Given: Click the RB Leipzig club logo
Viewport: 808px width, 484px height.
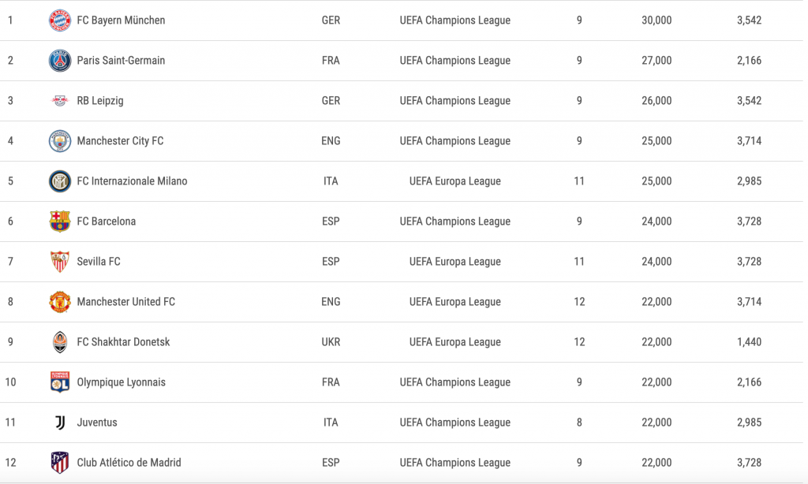Looking at the screenshot, I should point(60,101).
